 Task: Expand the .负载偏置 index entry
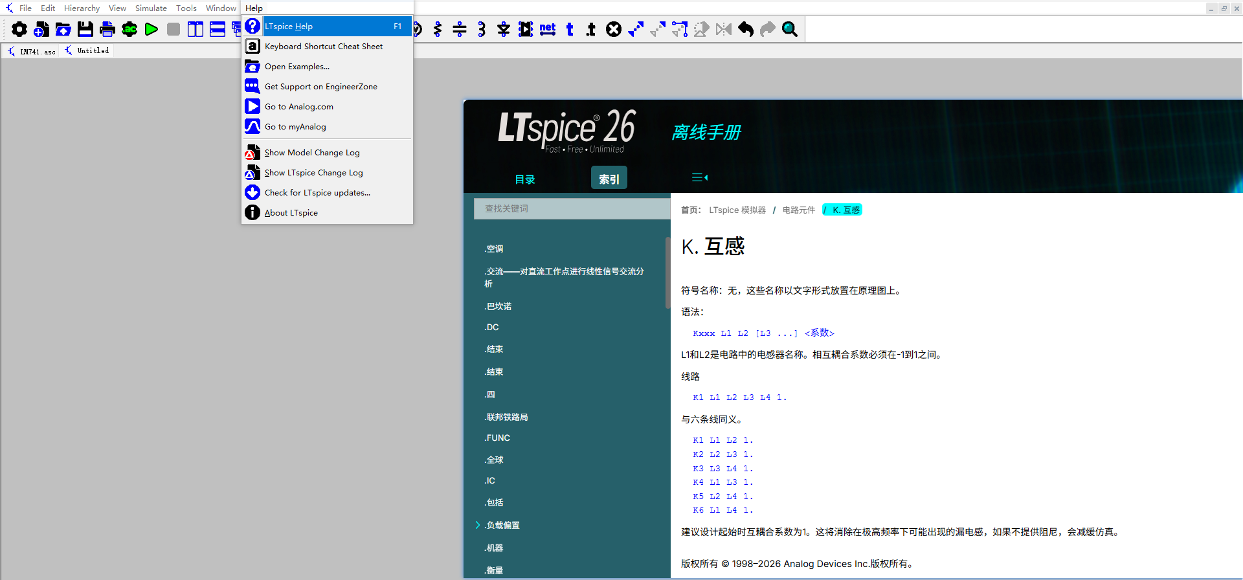(x=478, y=525)
